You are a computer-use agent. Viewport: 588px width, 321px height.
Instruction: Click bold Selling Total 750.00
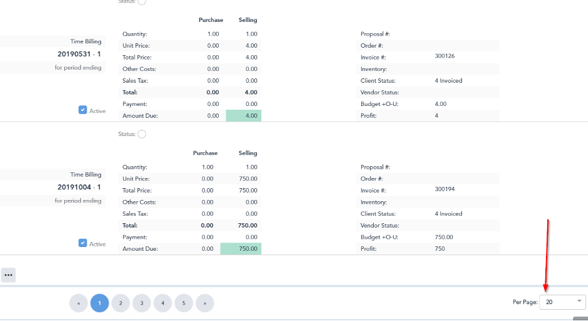pos(248,226)
